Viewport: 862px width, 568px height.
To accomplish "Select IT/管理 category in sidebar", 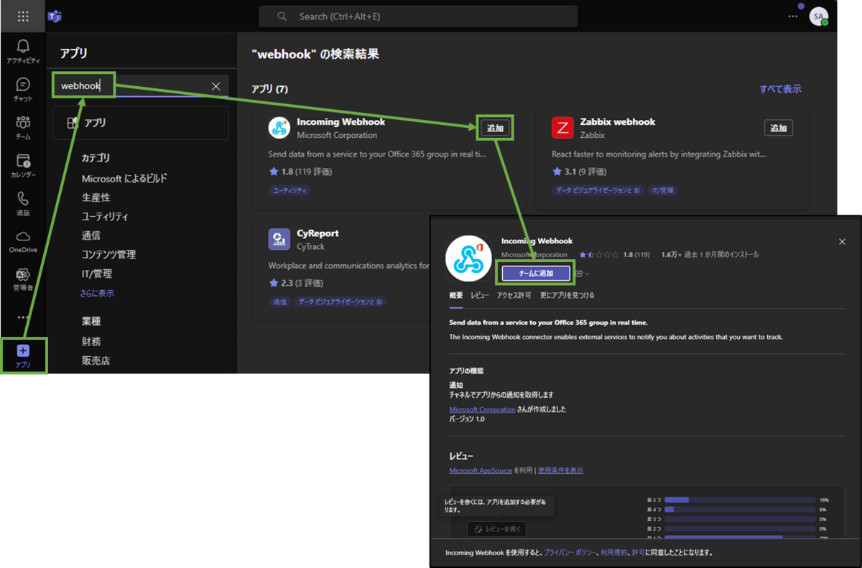I will (96, 274).
